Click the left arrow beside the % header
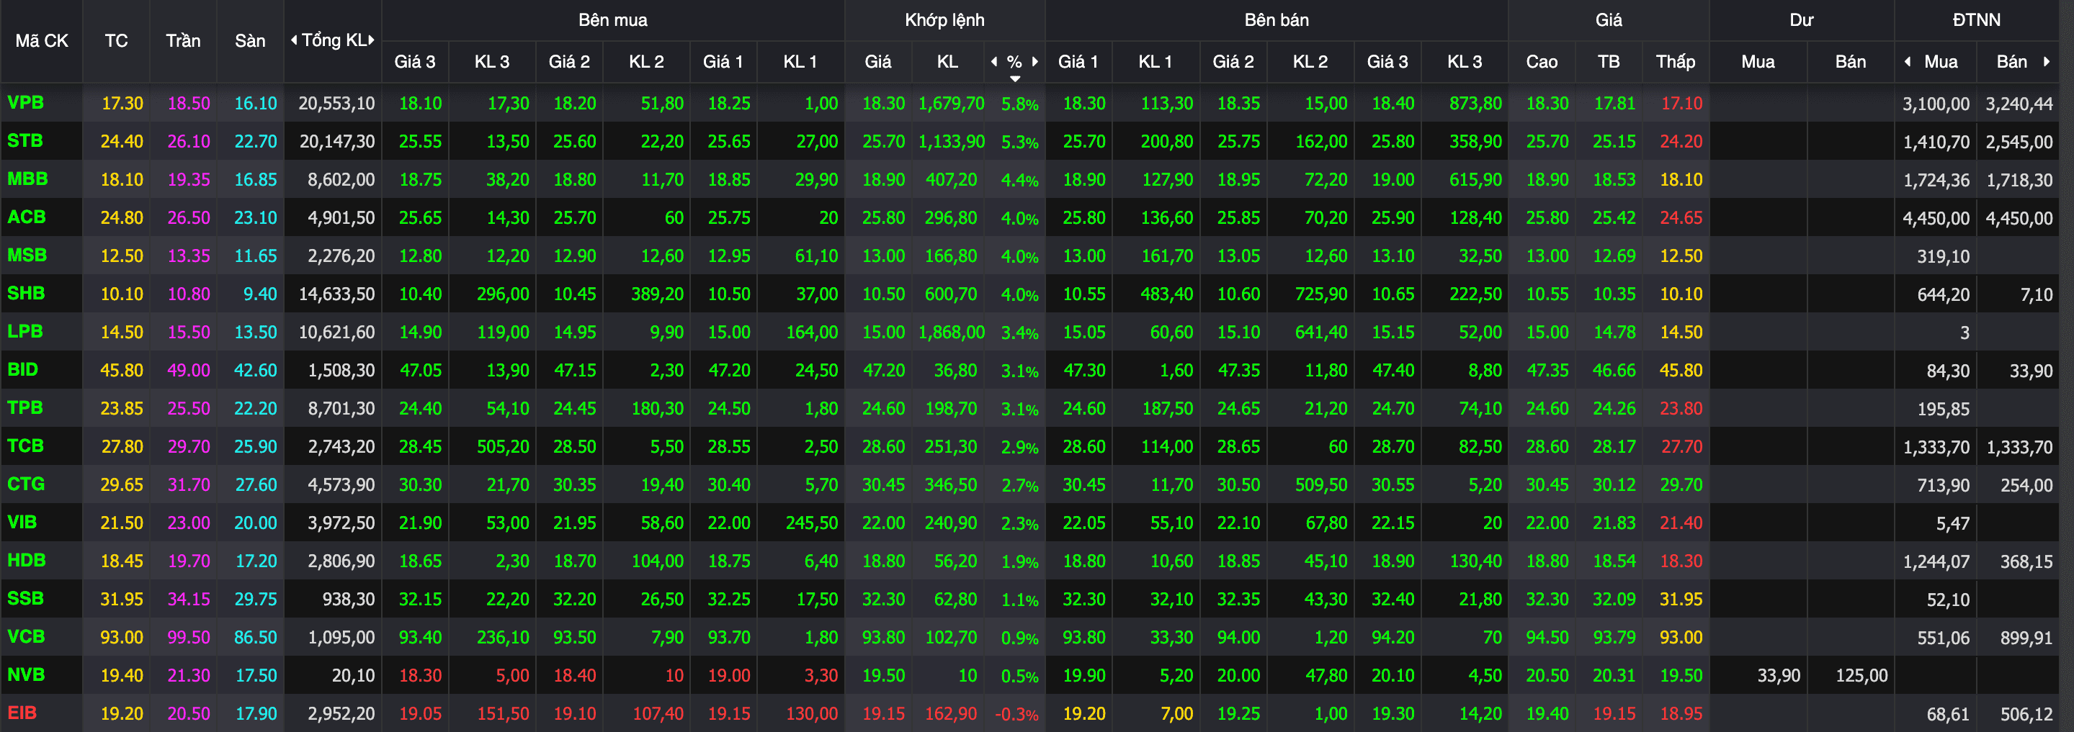2074x732 pixels. pyautogui.click(x=993, y=61)
